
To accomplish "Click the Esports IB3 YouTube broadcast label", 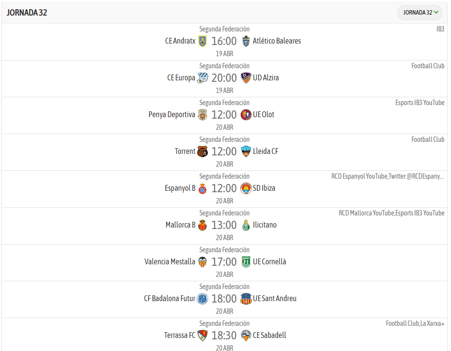I will [420, 103].
